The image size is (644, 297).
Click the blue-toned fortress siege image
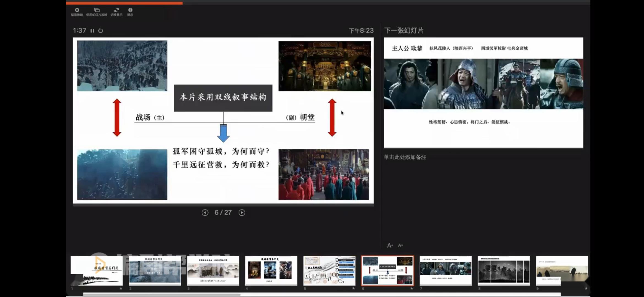coord(122,175)
